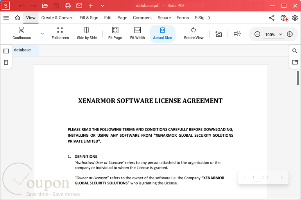The height and width of the screenshot is (200, 301).
Task: Click the Undo arrow in title bar
Action: (x=21, y=6)
